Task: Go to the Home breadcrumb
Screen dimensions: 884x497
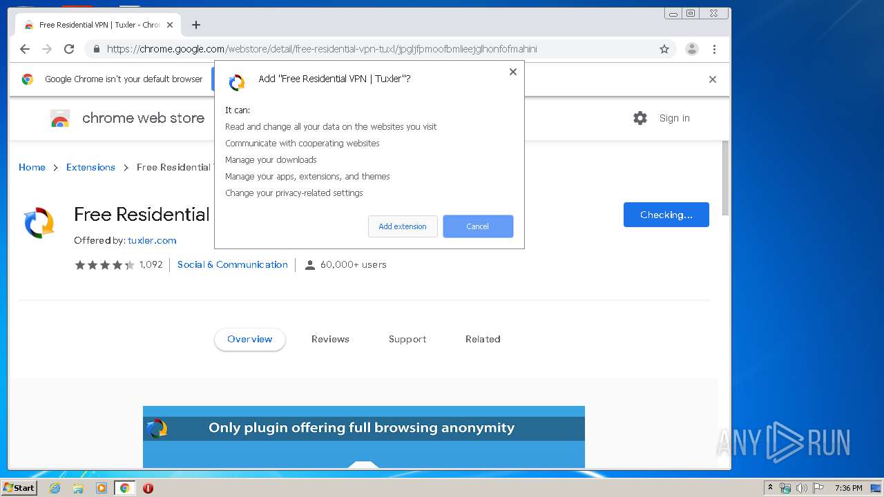Action: coord(32,167)
